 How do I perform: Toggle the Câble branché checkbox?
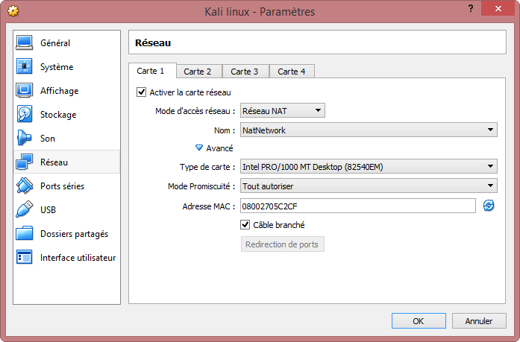(x=245, y=225)
